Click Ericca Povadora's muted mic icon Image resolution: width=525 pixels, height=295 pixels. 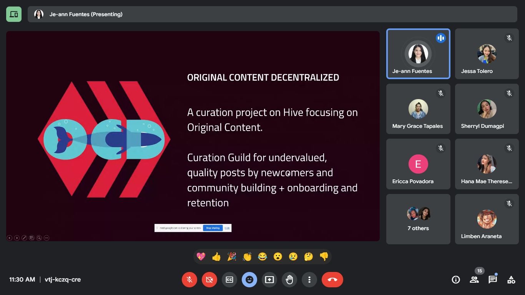click(x=441, y=148)
